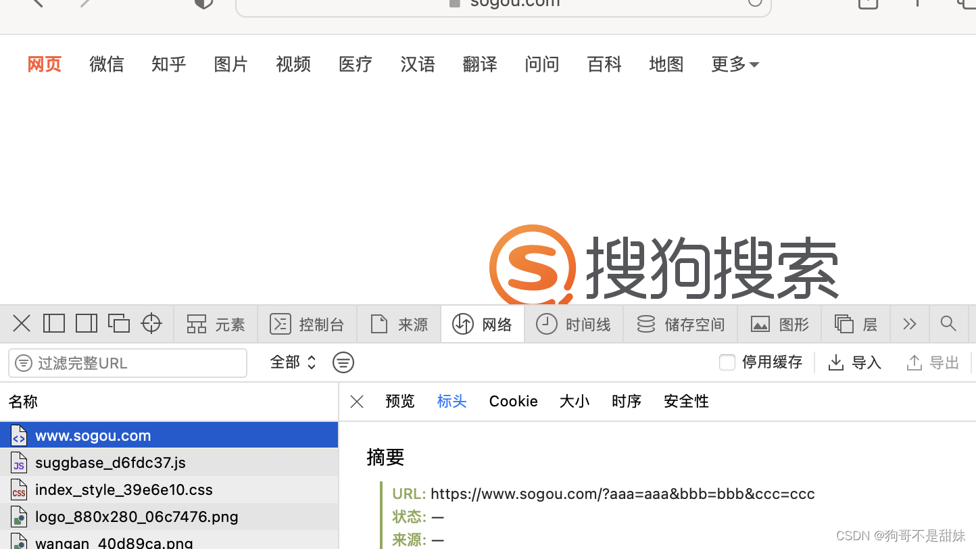
Task: Focus the 过滤完整URL filter field
Action: (128, 363)
